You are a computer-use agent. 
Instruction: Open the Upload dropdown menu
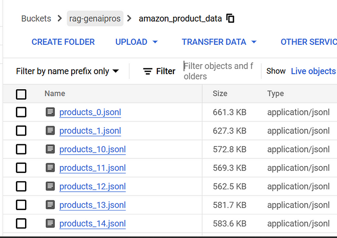pos(137,42)
